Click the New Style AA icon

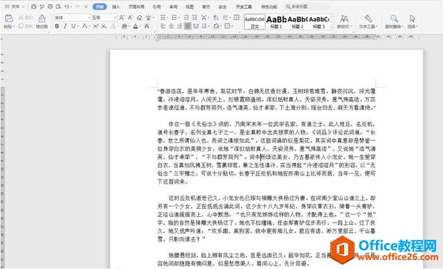click(344, 19)
